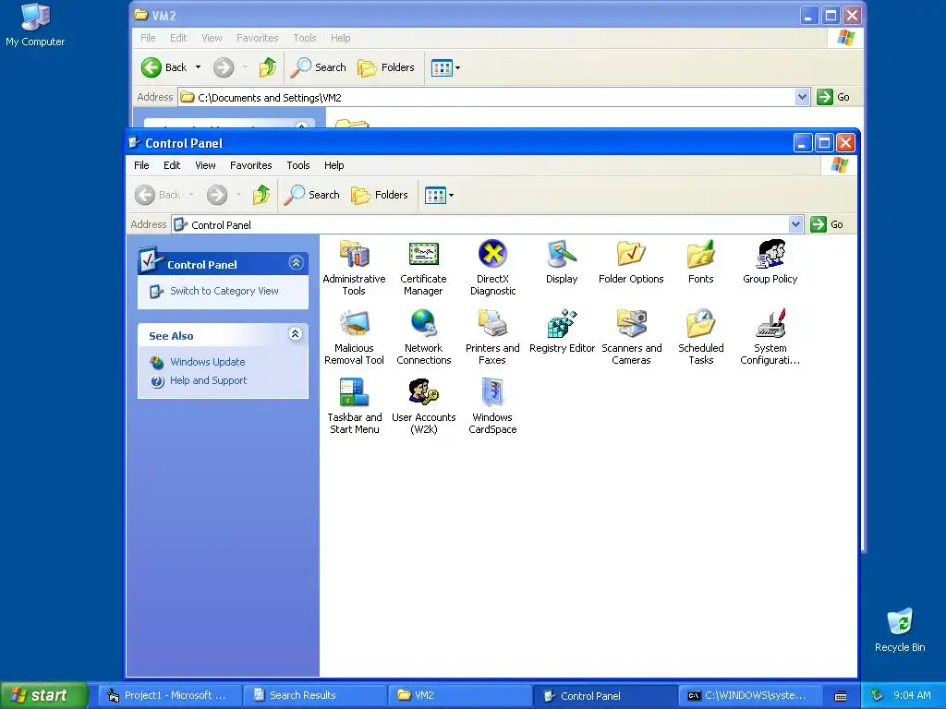Open the Display settings icon
946x709 pixels.
click(x=562, y=262)
